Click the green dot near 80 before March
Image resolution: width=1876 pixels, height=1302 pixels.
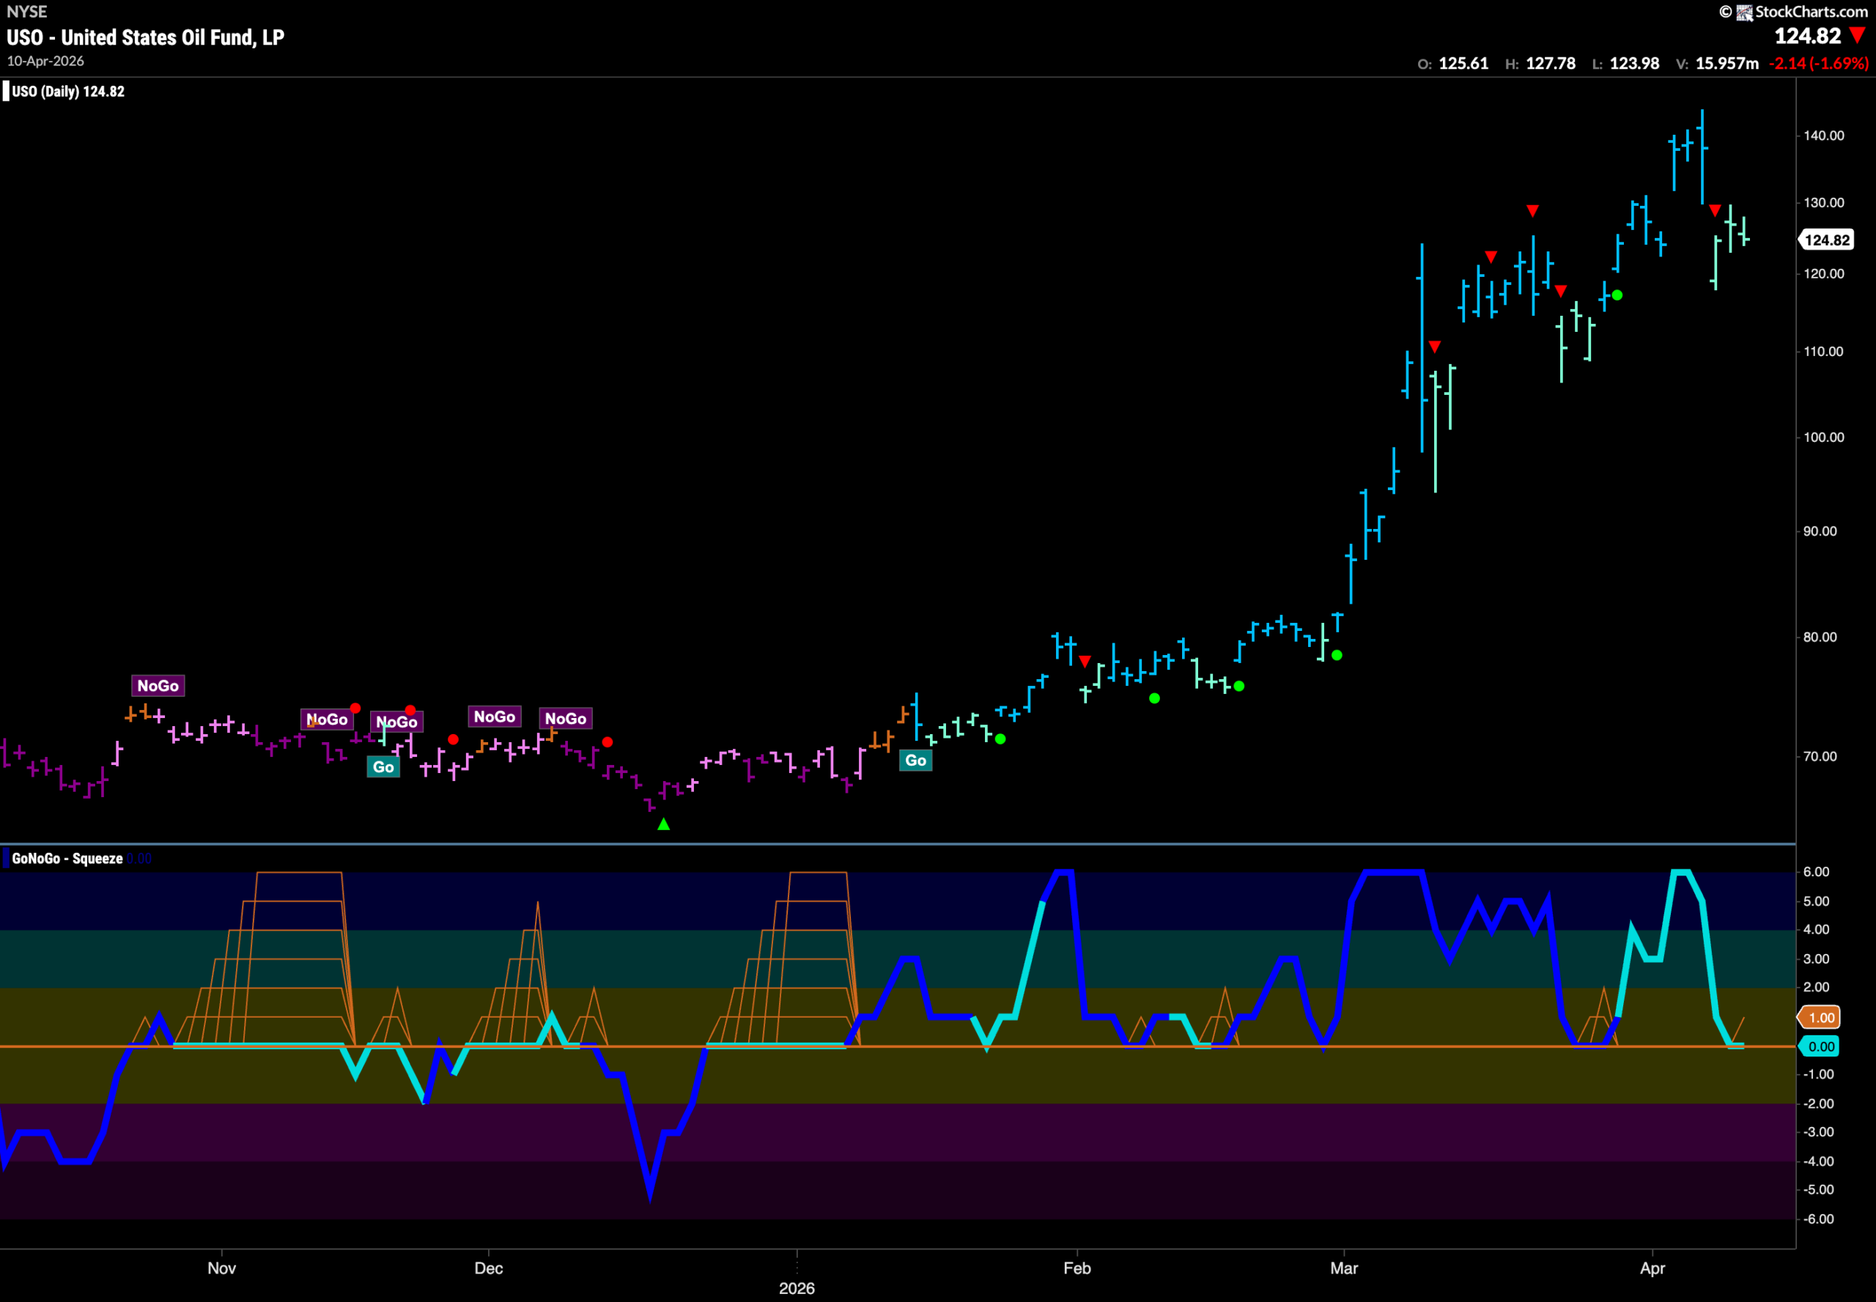click(x=1337, y=655)
